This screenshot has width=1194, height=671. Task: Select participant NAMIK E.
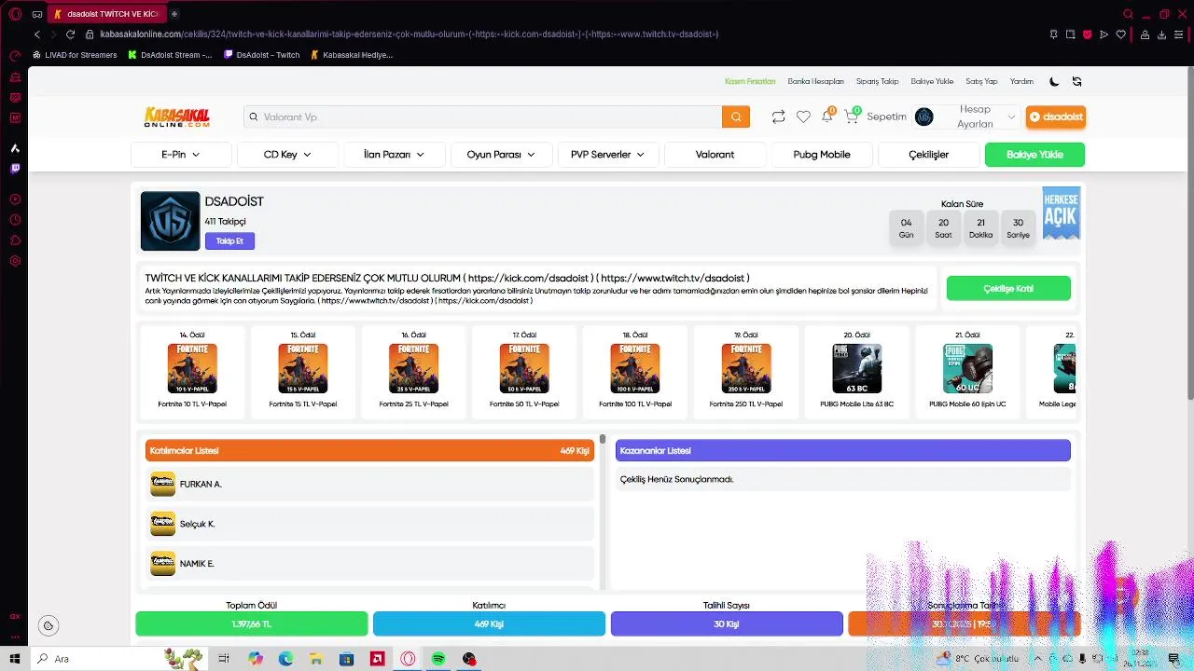click(x=369, y=563)
